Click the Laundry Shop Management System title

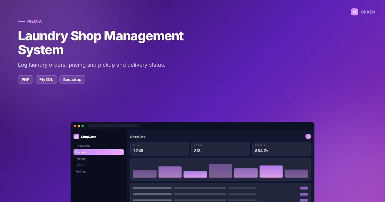point(101,43)
